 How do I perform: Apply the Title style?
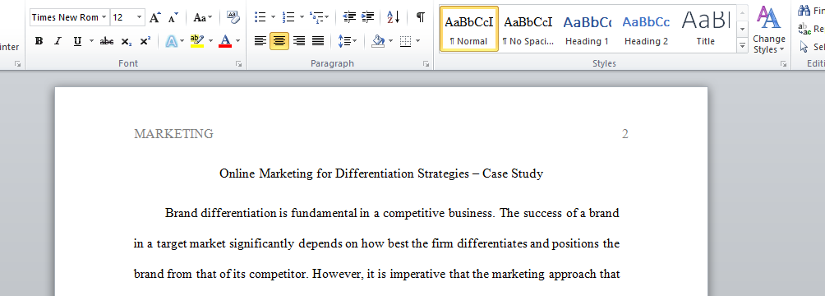point(706,29)
